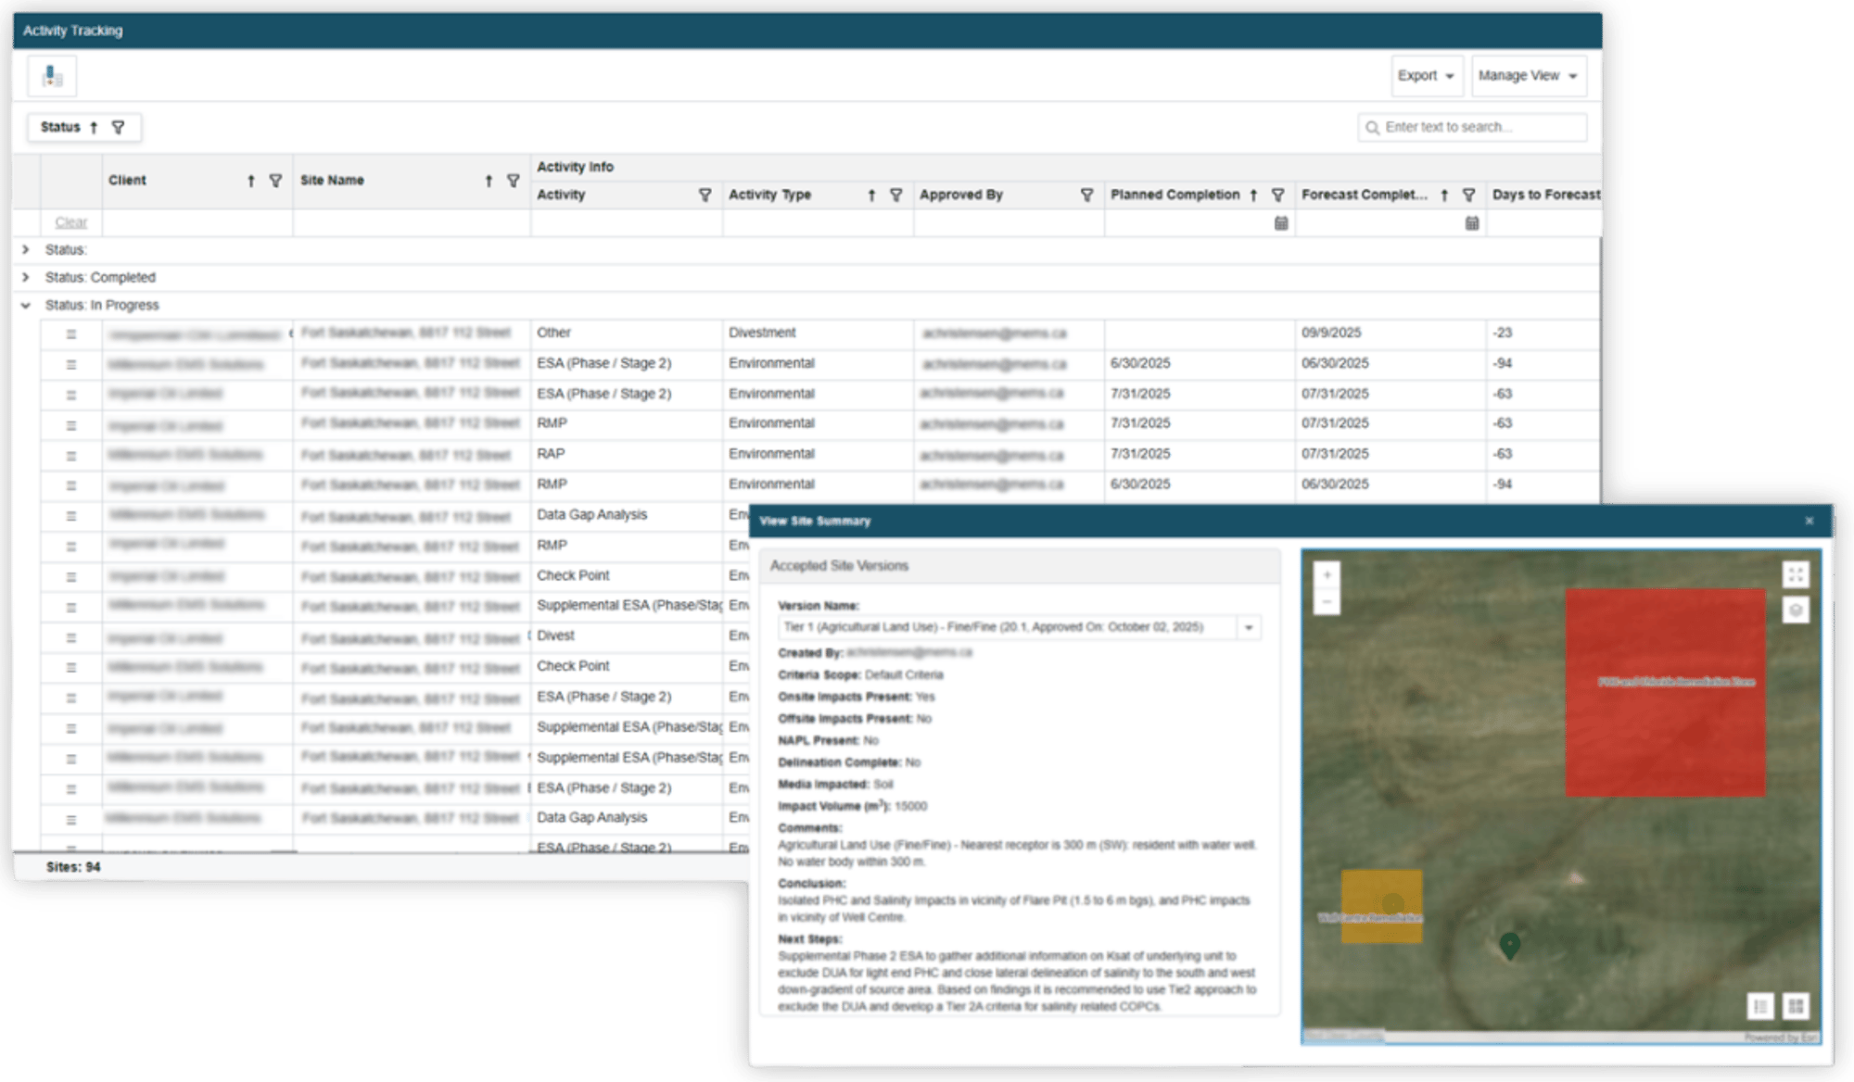The width and height of the screenshot is (1854, 1082).
Task: Click inside the Enter text to search field
Action: tap(1474, 127)
